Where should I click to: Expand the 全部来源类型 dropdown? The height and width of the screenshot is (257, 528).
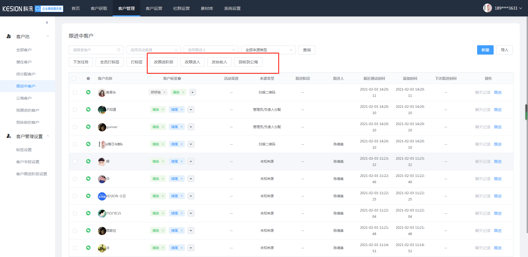(268, 50)
